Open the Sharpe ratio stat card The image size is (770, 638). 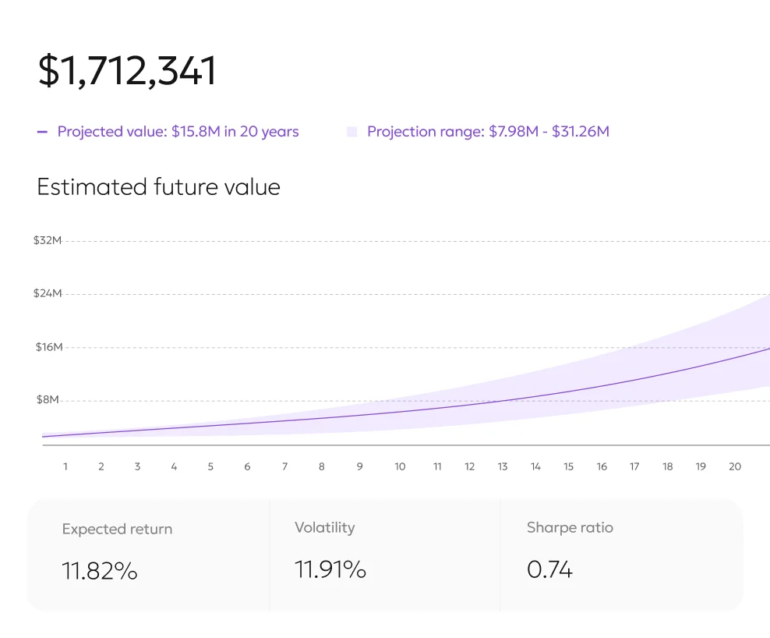pos(621,554)
